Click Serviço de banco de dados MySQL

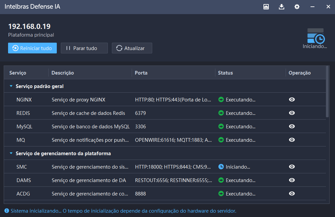point(91,127)
